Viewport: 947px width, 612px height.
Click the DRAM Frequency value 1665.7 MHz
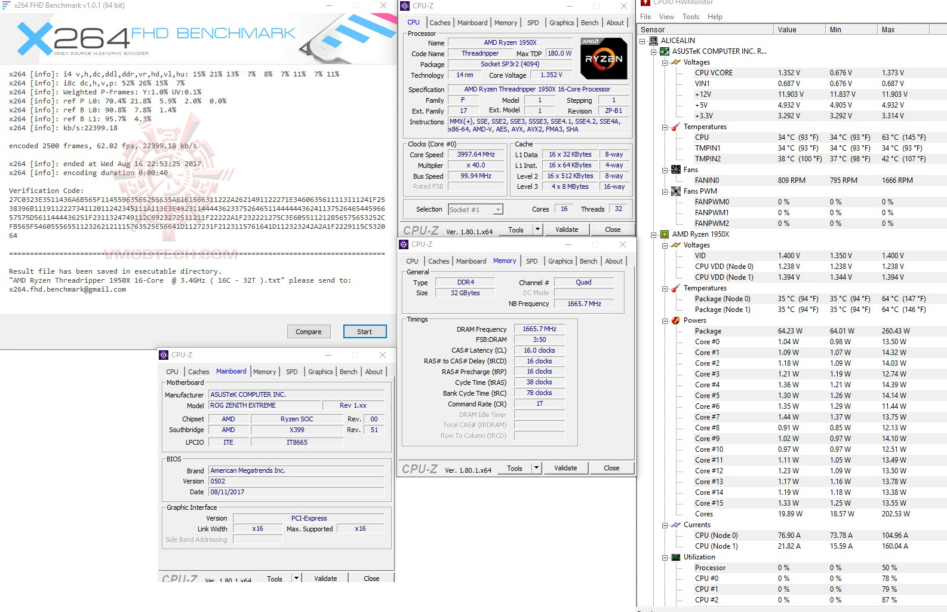pos(539,329)
